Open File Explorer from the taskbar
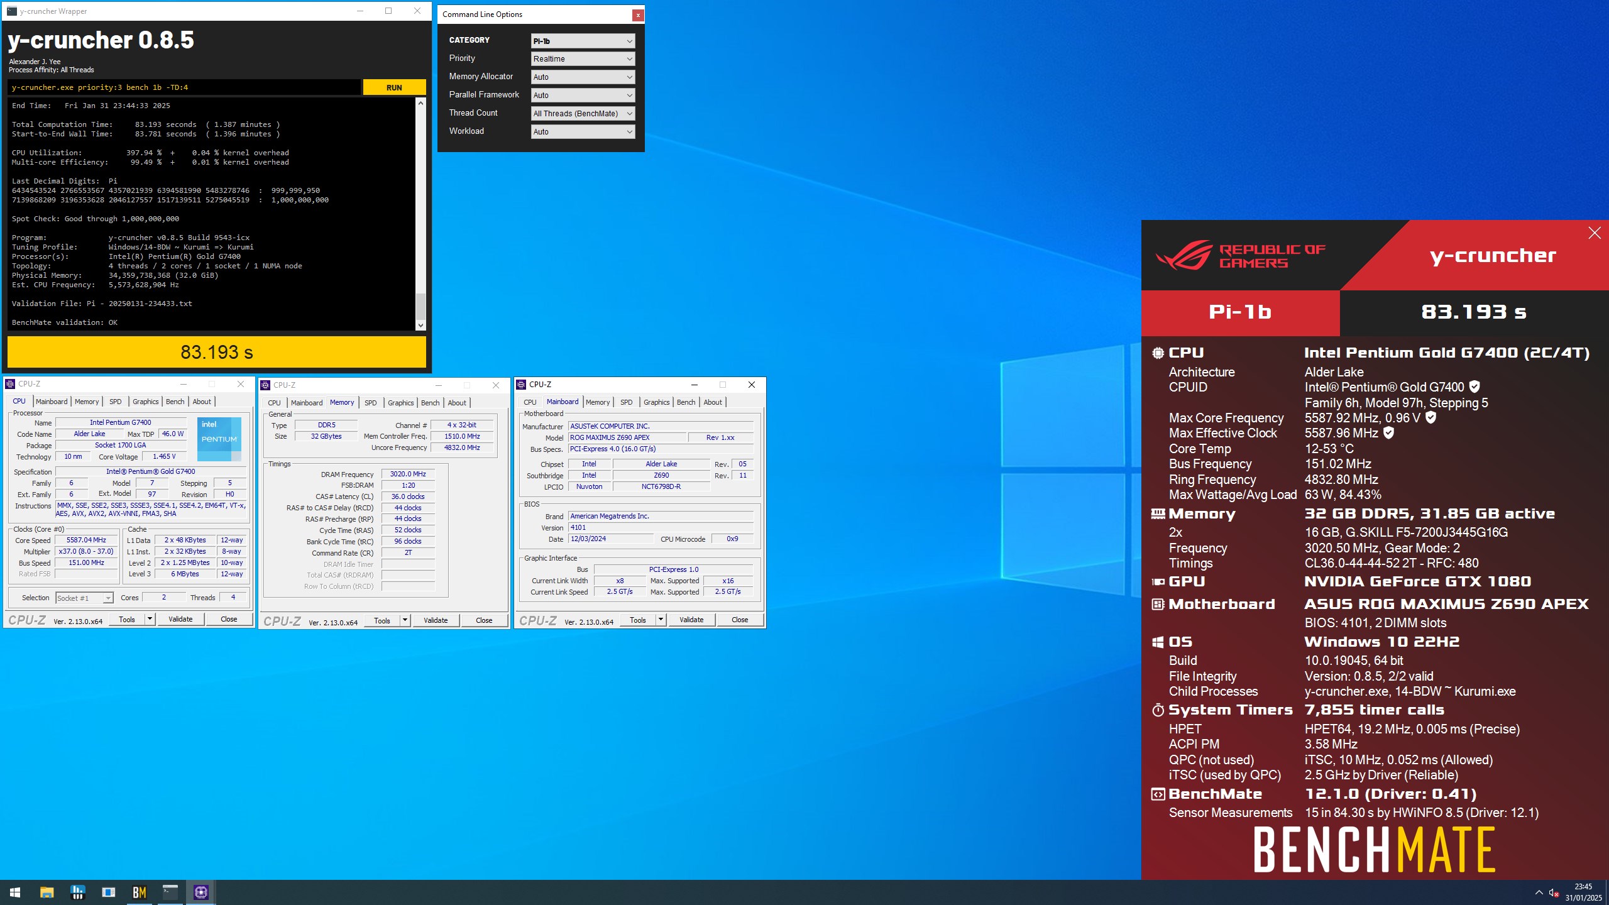This screenshot has height=905, width=1609. 47,892
